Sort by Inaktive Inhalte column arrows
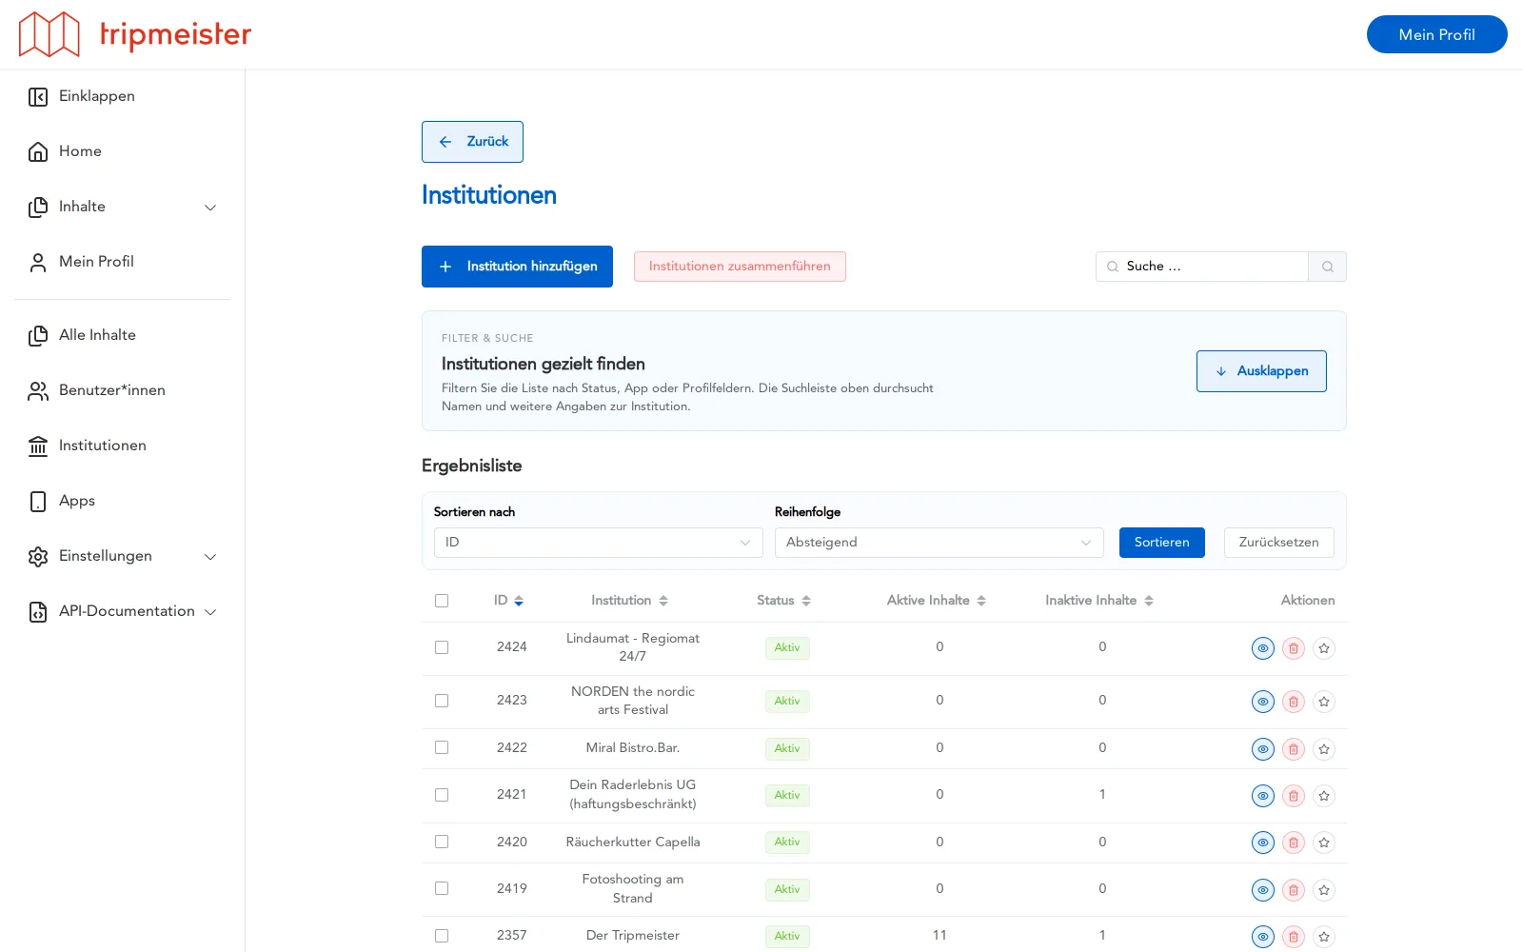 click(x=1149, y=601)
